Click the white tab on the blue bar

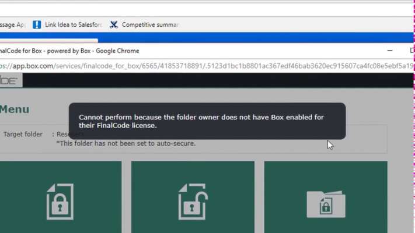[49, 41]
